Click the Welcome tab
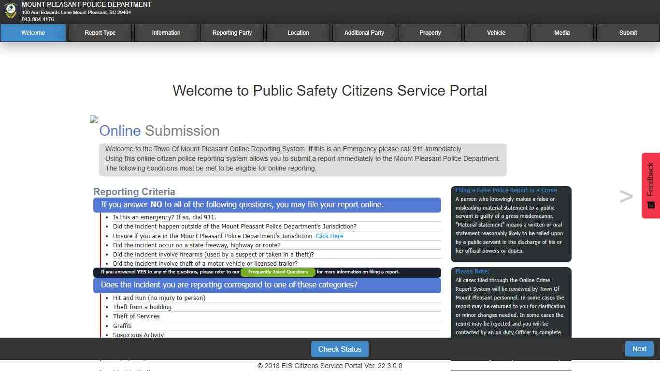The image size is (660, 371). pos(32,33)
